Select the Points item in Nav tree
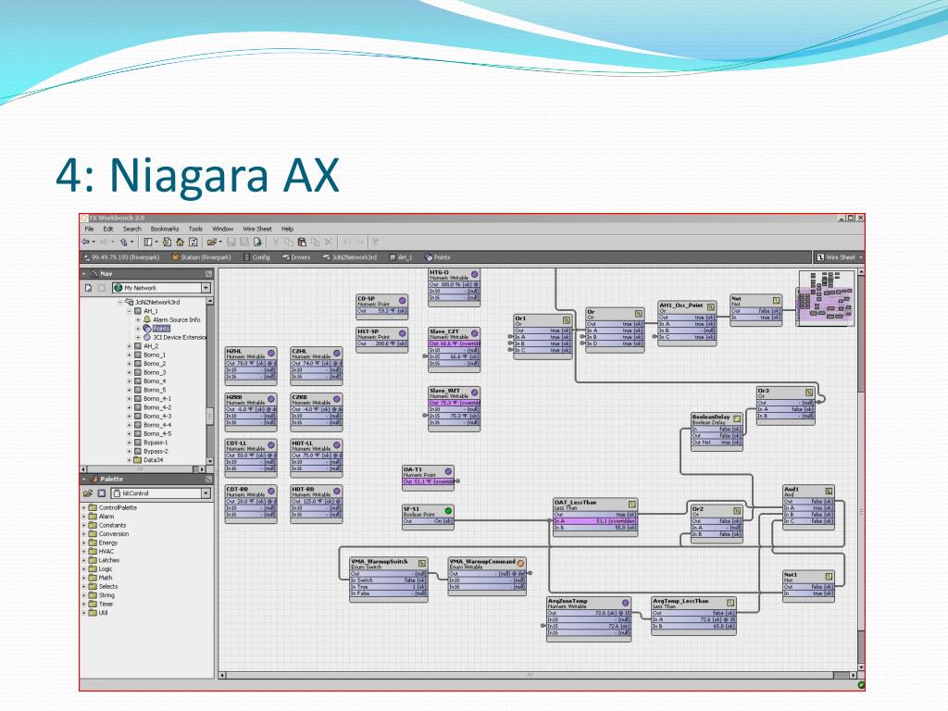Image resolution: width=948 pixels, height=711 pixels. tap(161, 329)
